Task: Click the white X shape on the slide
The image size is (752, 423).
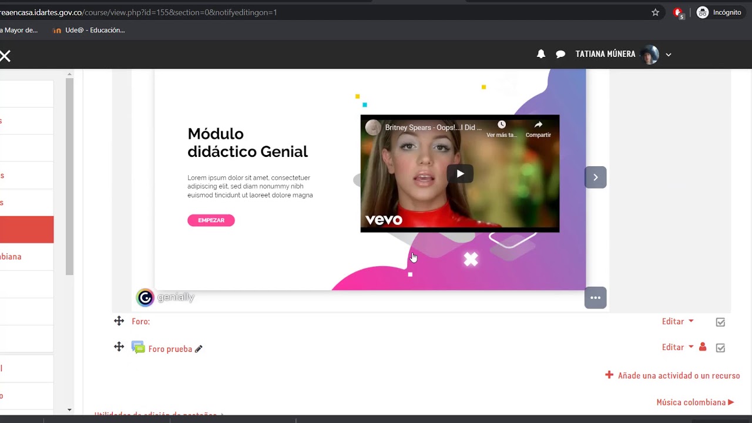Action: coord(471,259)
